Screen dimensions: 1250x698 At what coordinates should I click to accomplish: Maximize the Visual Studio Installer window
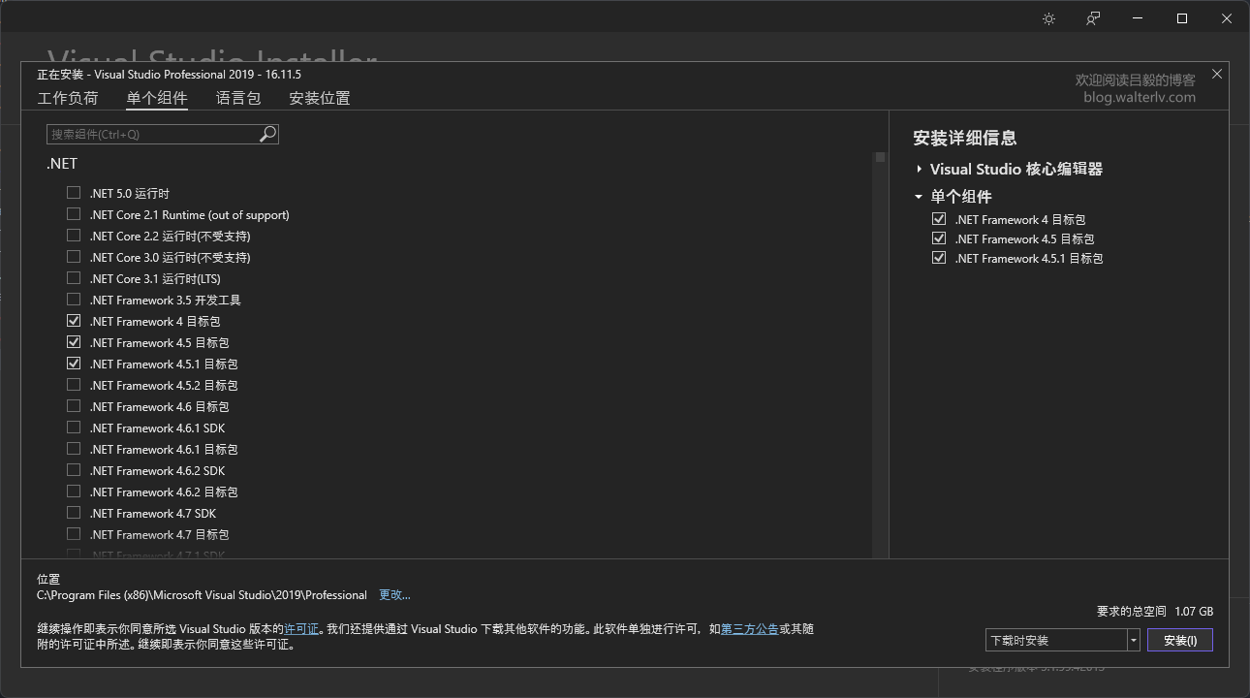[x=1182, y=19]
